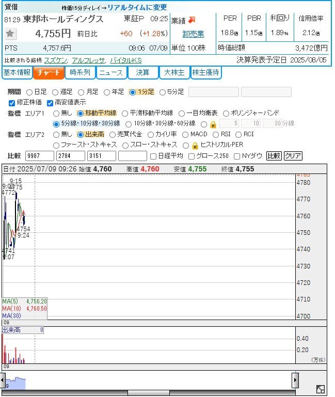
Task: Check the NYダウ comparison checkbox
Action: click(237, 156)
